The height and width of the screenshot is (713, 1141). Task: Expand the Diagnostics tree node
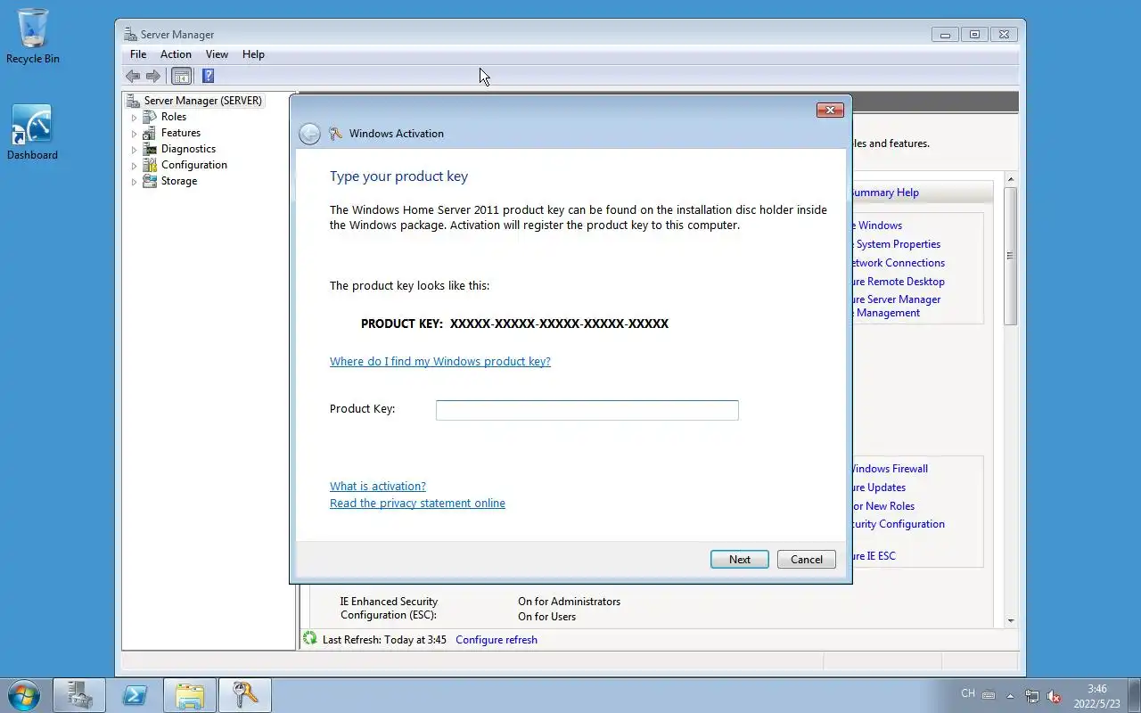point(134,150)
